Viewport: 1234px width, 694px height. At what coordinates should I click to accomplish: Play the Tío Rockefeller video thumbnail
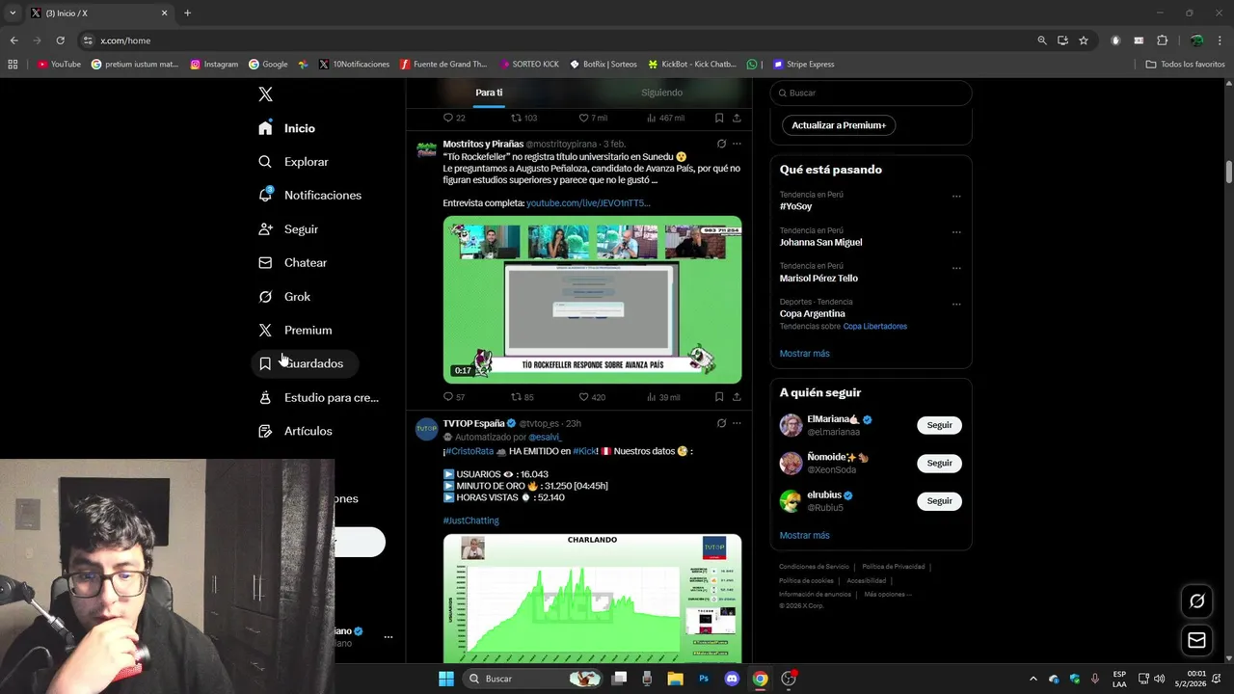592,300
